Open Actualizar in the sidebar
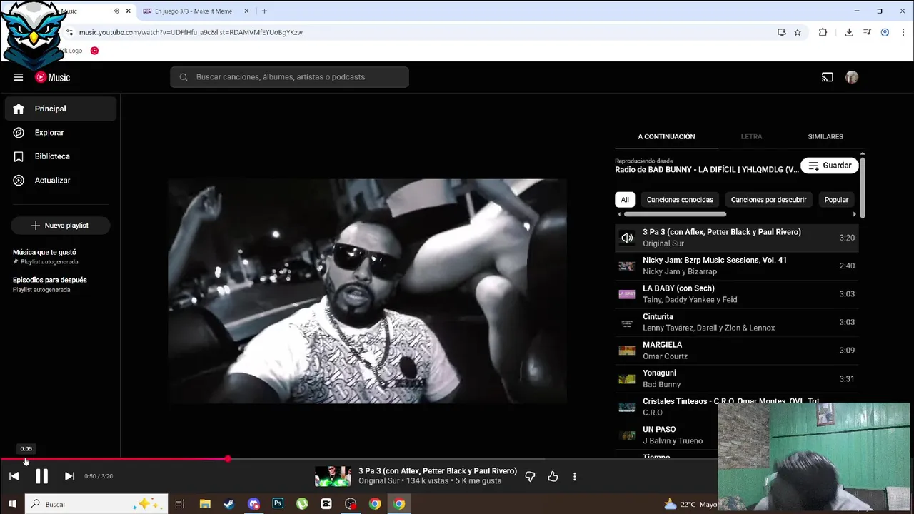The image size is (914, 514). (61, 181)
